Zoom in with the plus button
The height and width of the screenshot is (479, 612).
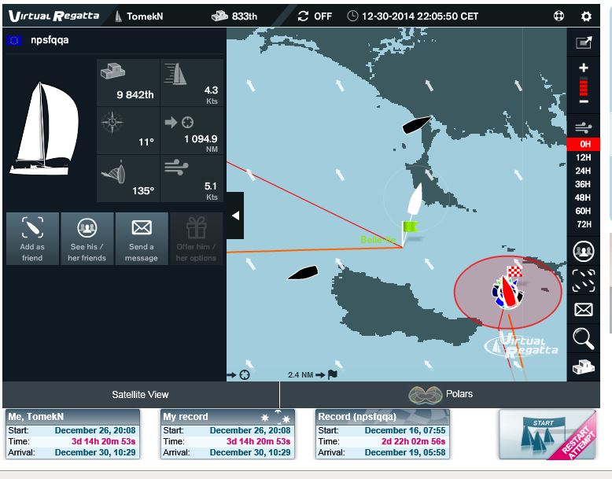tap(584, 68)
